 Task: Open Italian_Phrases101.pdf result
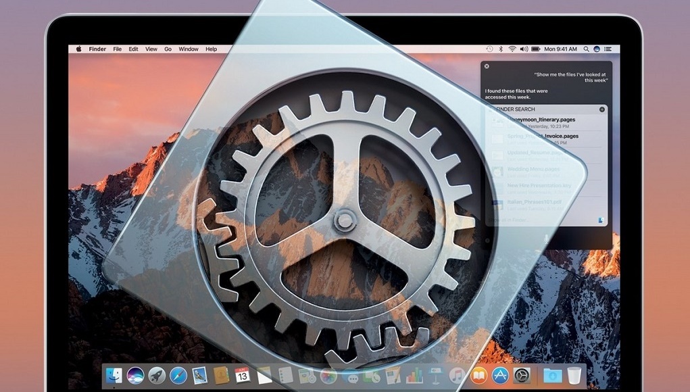pyautogui.click(x=545, y=205)
